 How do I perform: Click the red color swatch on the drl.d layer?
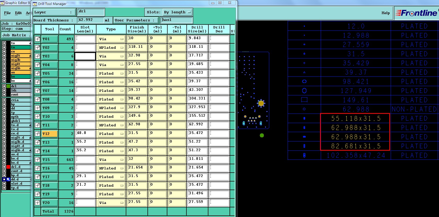8,167
